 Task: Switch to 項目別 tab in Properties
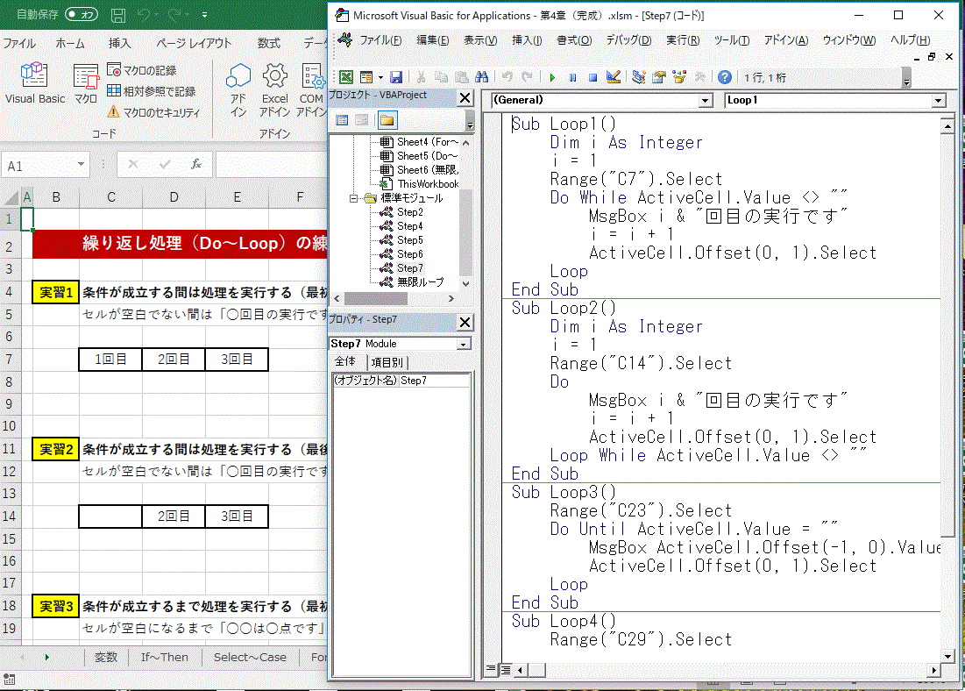click(x=387, y=362)
